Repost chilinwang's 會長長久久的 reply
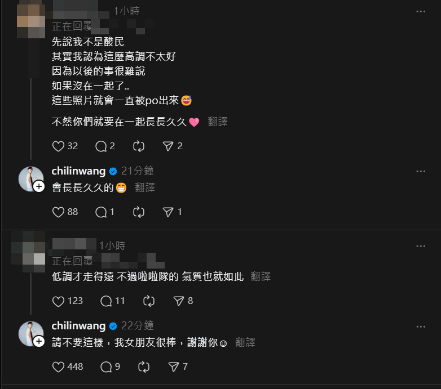441x389 pixels. tap(139, 212)
